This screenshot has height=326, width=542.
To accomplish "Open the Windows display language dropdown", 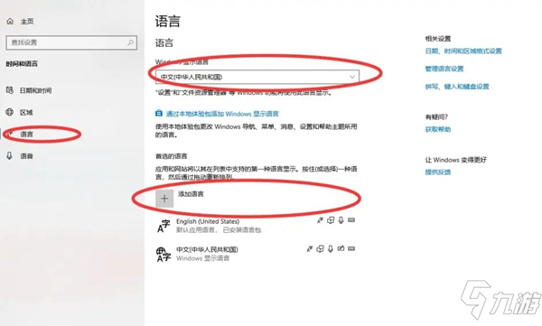I will (x=257, y=77).
